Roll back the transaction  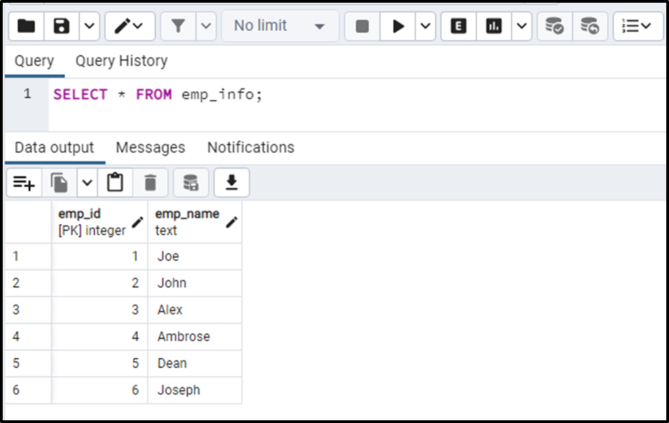[x=590, y=26]
